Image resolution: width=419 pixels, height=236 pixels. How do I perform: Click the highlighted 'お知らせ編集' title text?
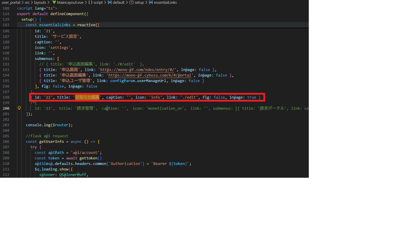pos(87,97)
